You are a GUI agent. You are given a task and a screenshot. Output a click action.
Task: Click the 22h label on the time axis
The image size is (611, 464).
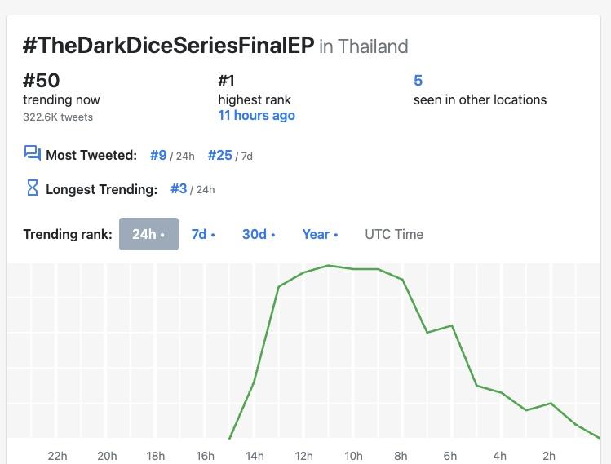point(57,456)
